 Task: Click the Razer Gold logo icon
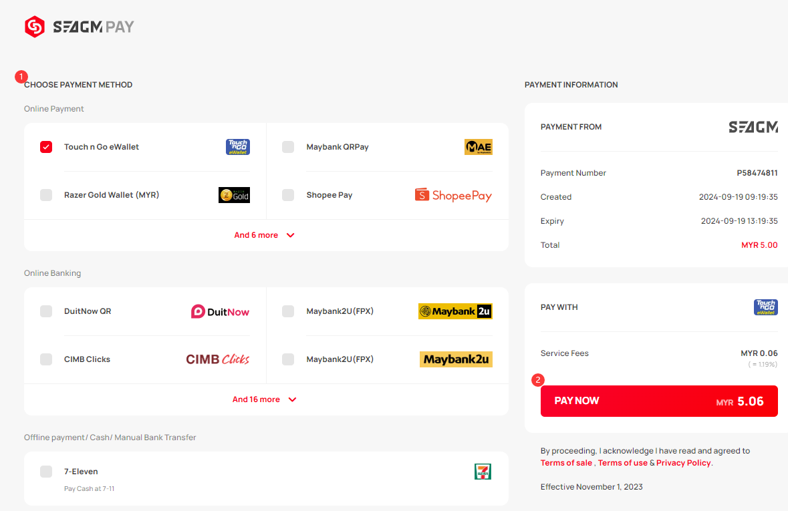click(234, 195)
